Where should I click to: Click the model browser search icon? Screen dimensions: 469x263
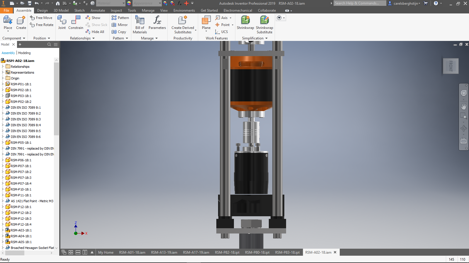(49, 44)
